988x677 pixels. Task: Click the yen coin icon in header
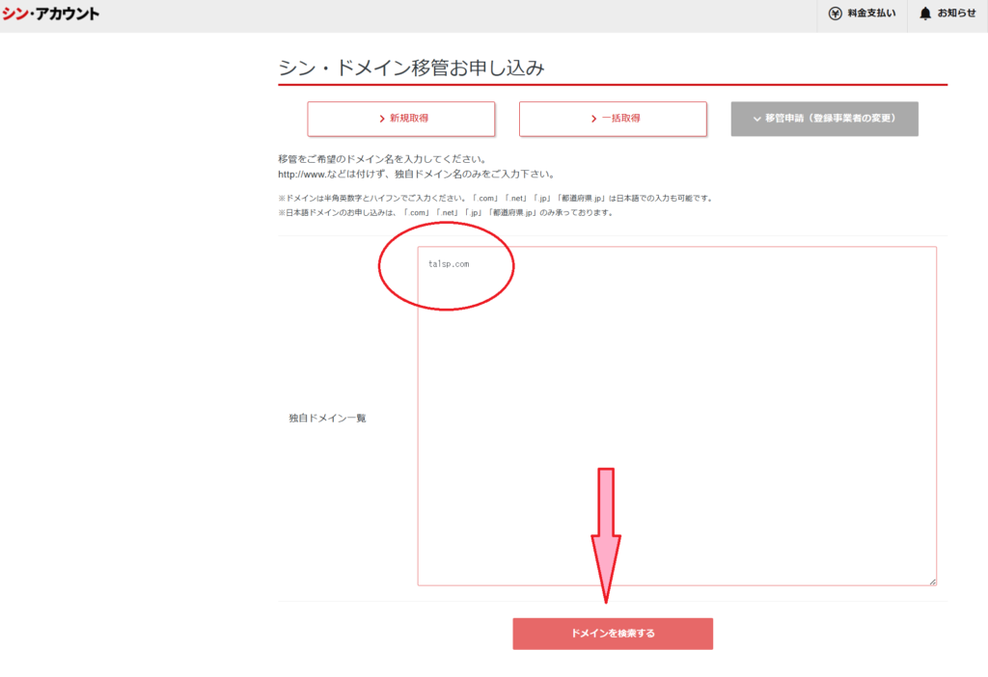(x=835, y=14)
